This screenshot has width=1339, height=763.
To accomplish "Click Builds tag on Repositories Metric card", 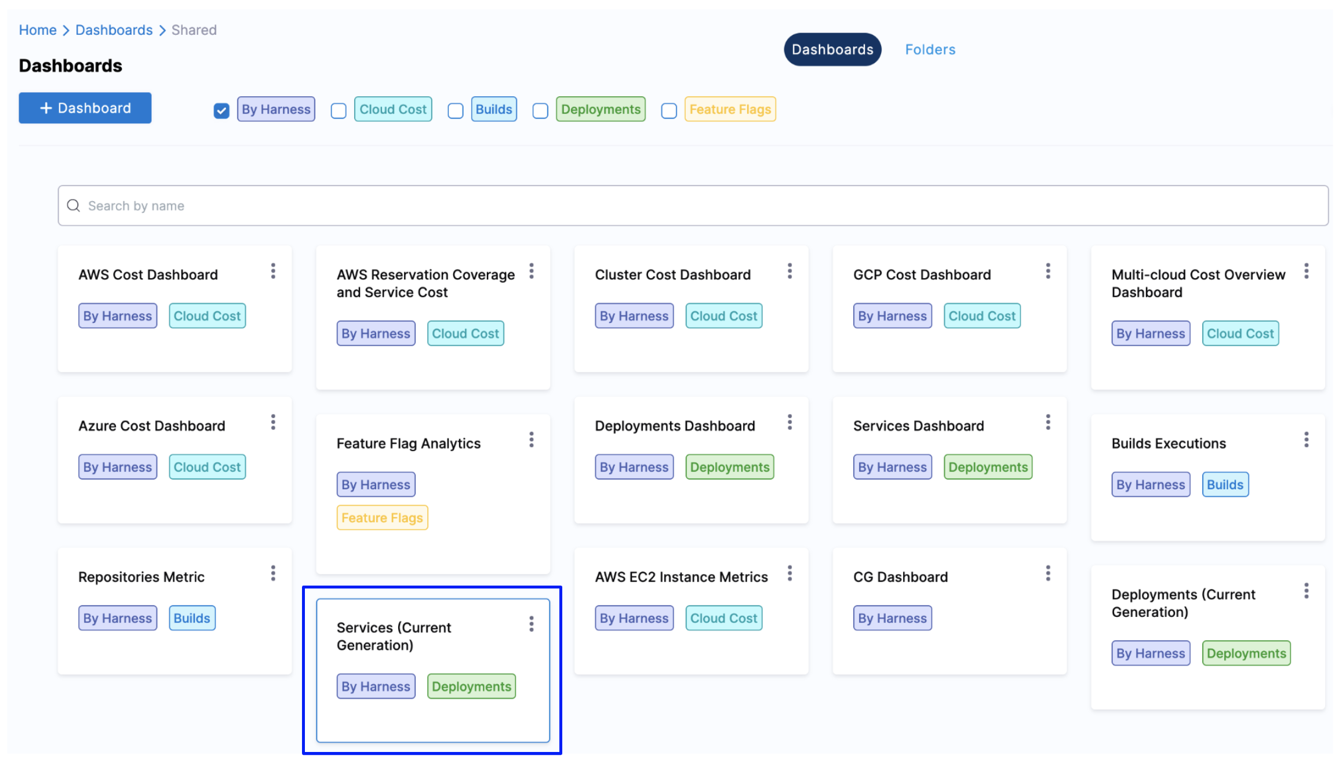I will coord(192,618).
